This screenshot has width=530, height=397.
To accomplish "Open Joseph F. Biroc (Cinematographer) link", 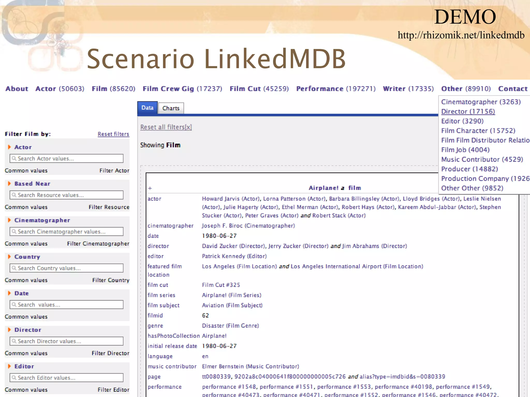I will click(x=248, y=226).
